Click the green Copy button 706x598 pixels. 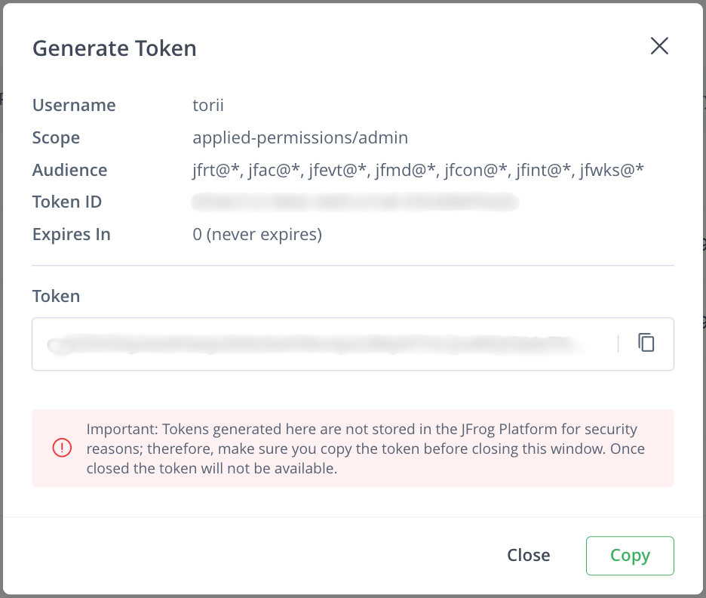tap(630, 555)
